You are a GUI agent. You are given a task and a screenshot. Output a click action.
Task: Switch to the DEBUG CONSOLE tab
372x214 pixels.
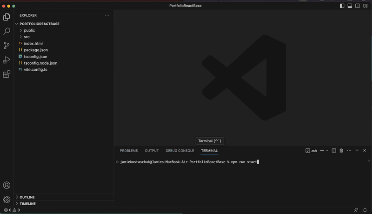pyautogui.click(x=180, y=151)
